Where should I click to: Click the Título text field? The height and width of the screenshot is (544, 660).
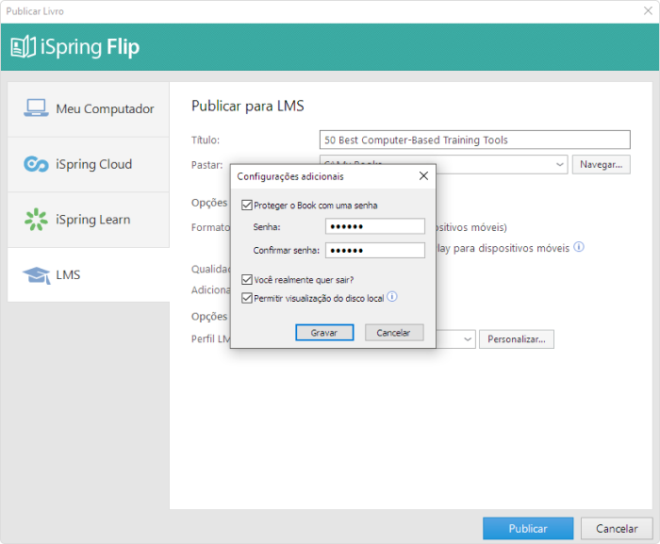pyautogui.click(x=475, y=140)
